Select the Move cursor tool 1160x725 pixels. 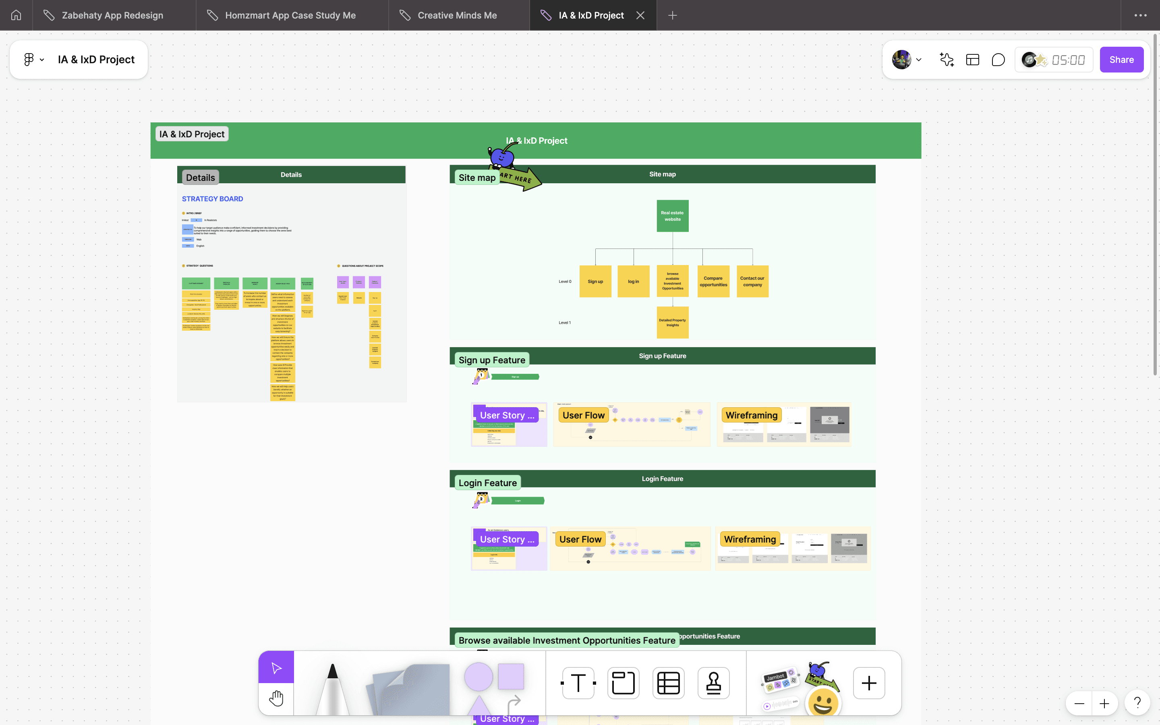(x=276, y=667)
